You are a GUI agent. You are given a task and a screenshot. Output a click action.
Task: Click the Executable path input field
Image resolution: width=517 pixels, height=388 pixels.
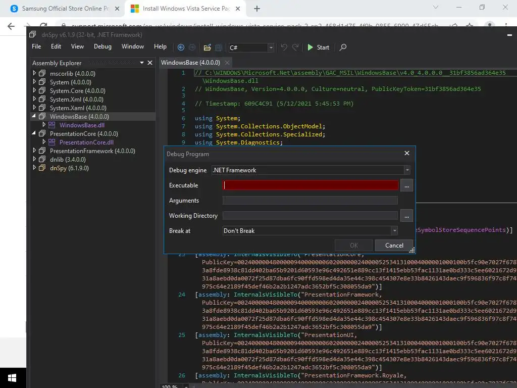[x=311, y=185]
